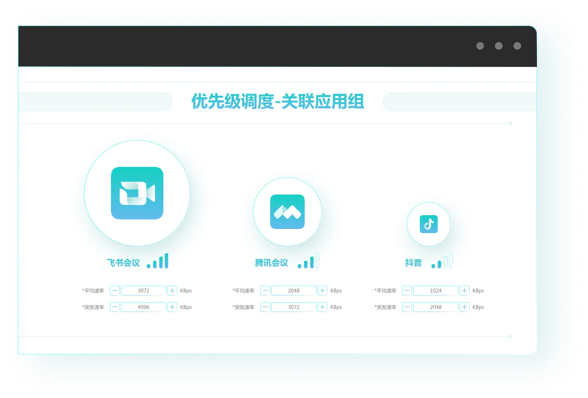Click the *平均速率 label under 飞书会议
The image size is (588, 398).
(x=93, y=291)
